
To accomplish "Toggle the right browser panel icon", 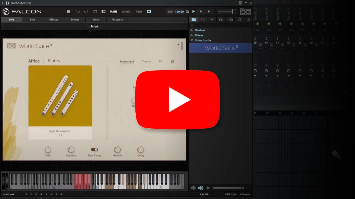I will coord(149,12).
